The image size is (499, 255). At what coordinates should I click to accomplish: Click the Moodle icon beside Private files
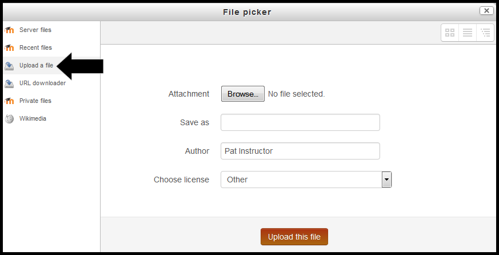(x=9, y=101)
